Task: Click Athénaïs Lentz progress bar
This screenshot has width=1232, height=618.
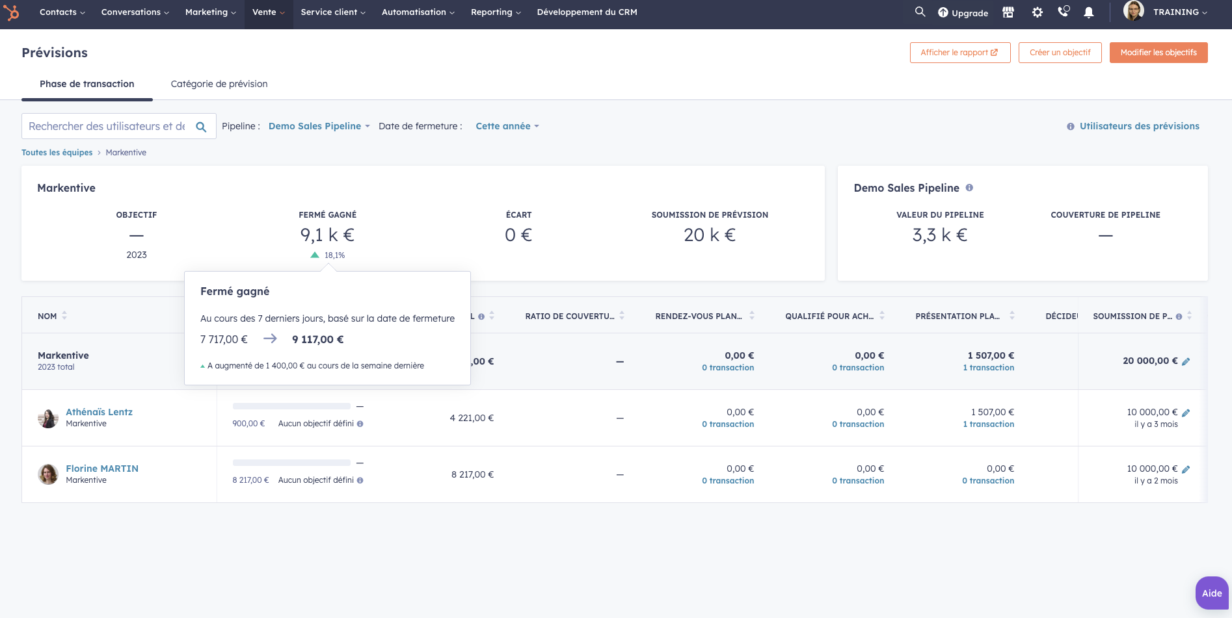Action: point(291,406)
